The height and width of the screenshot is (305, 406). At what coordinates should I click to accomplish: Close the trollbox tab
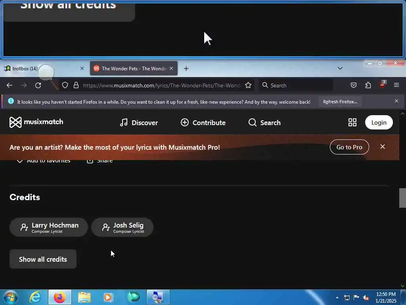[x=82, y=68]
